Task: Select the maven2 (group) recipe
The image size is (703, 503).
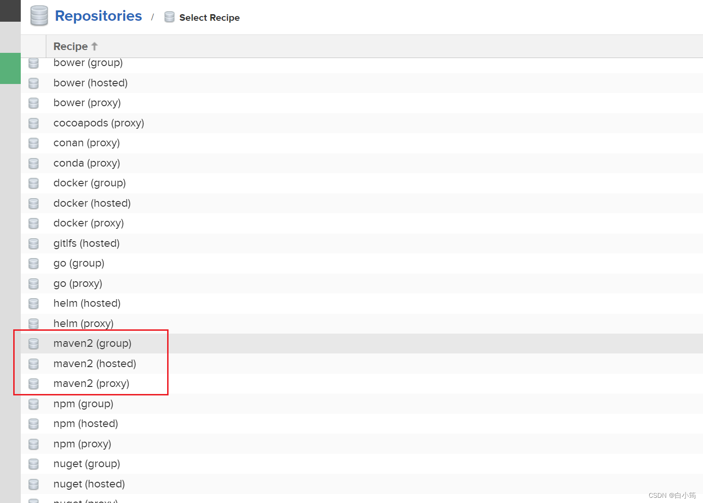Action: (362, 344)
